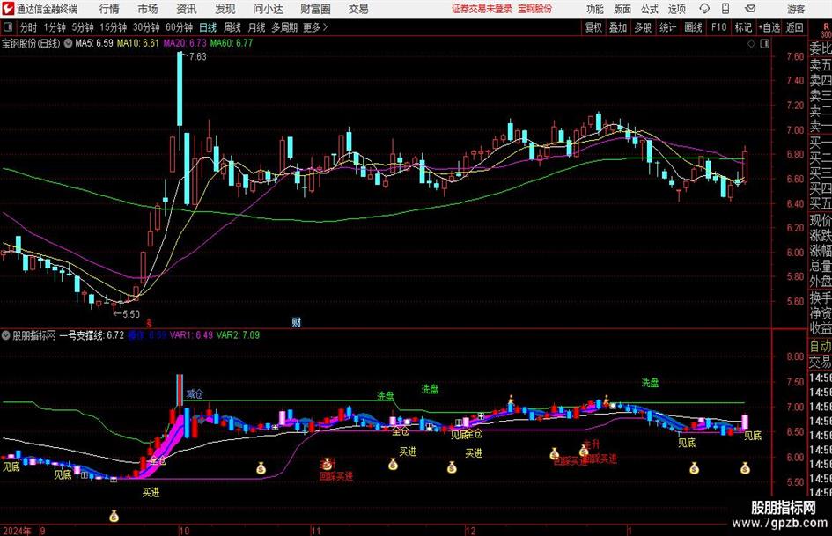Open the 公式 menu
Screen dimensions: 832x536
coord(650,9)
